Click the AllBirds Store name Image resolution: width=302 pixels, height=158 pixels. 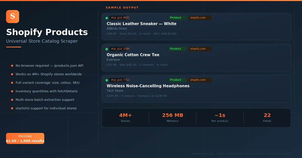tap(117, 29)
